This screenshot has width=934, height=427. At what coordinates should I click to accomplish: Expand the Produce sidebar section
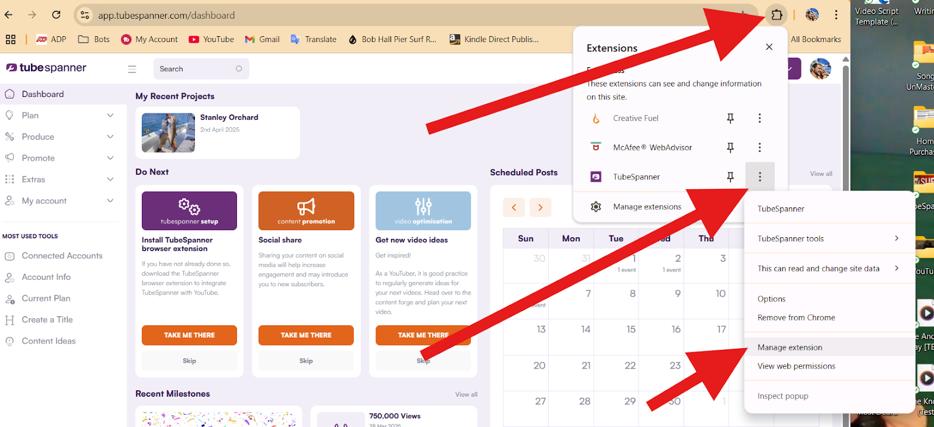(59, 137)
